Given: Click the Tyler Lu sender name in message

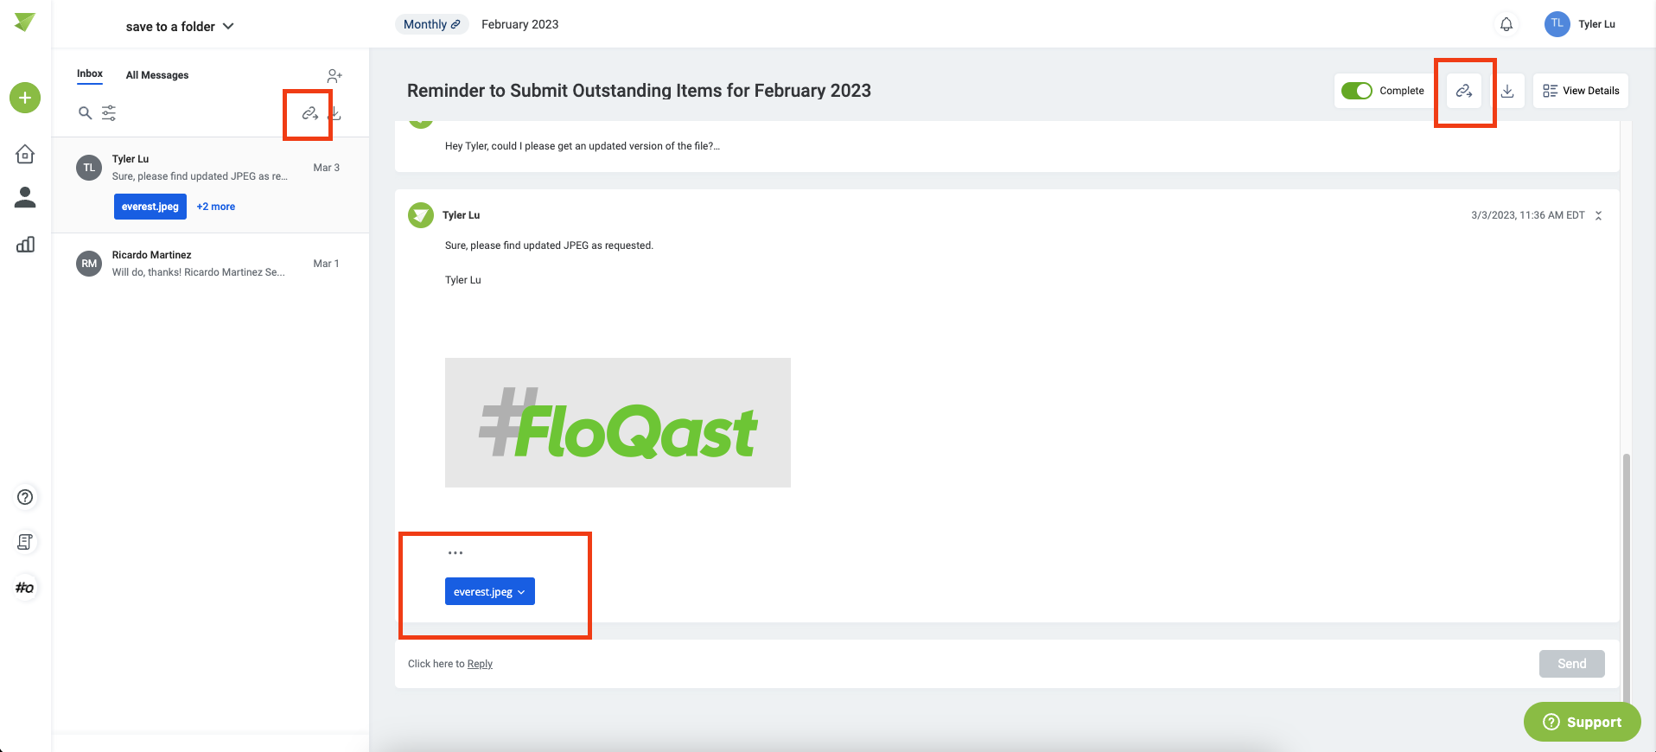Looking at the screenshot, I should point(462,215).
